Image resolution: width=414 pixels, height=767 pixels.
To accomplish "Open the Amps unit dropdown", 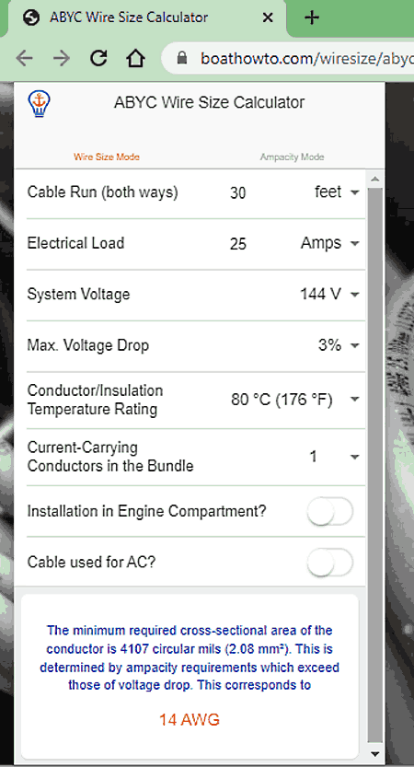I will point(330,243).
